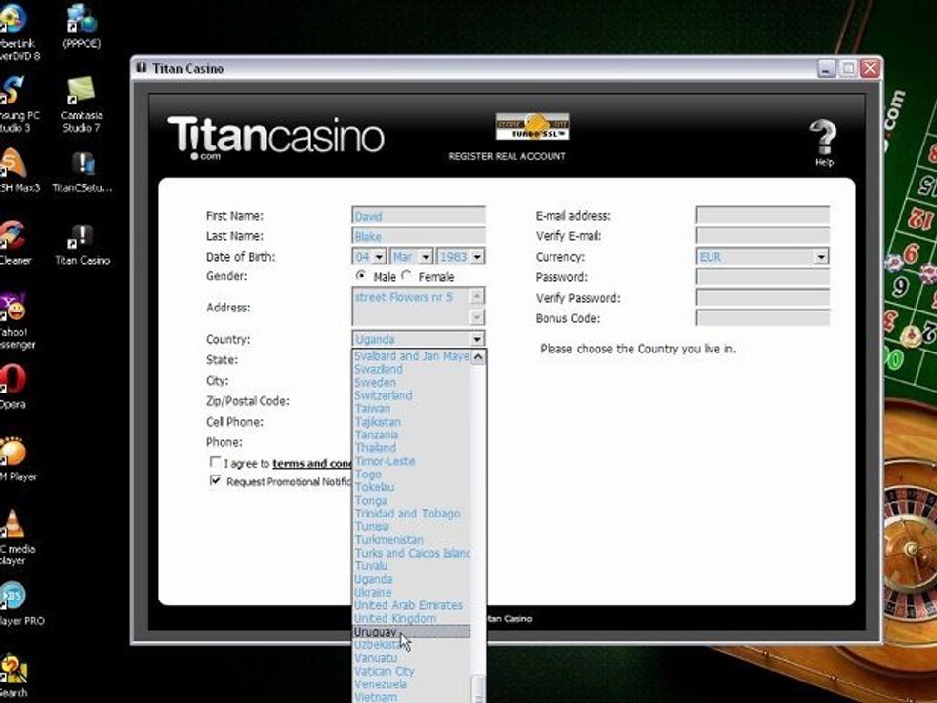Click into the E-mail address field
937x703 pixels.
[762, 215]
